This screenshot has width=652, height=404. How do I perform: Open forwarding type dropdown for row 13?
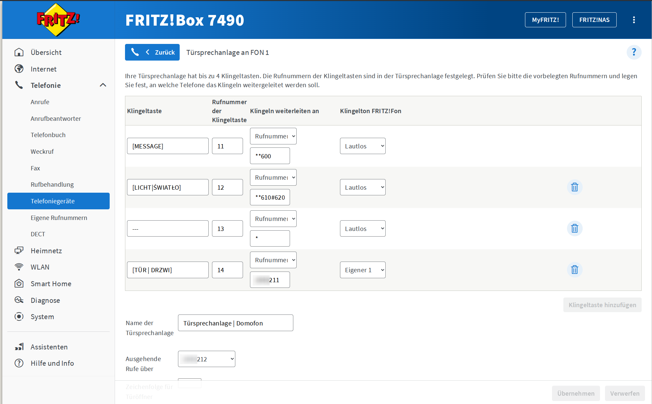273,219
